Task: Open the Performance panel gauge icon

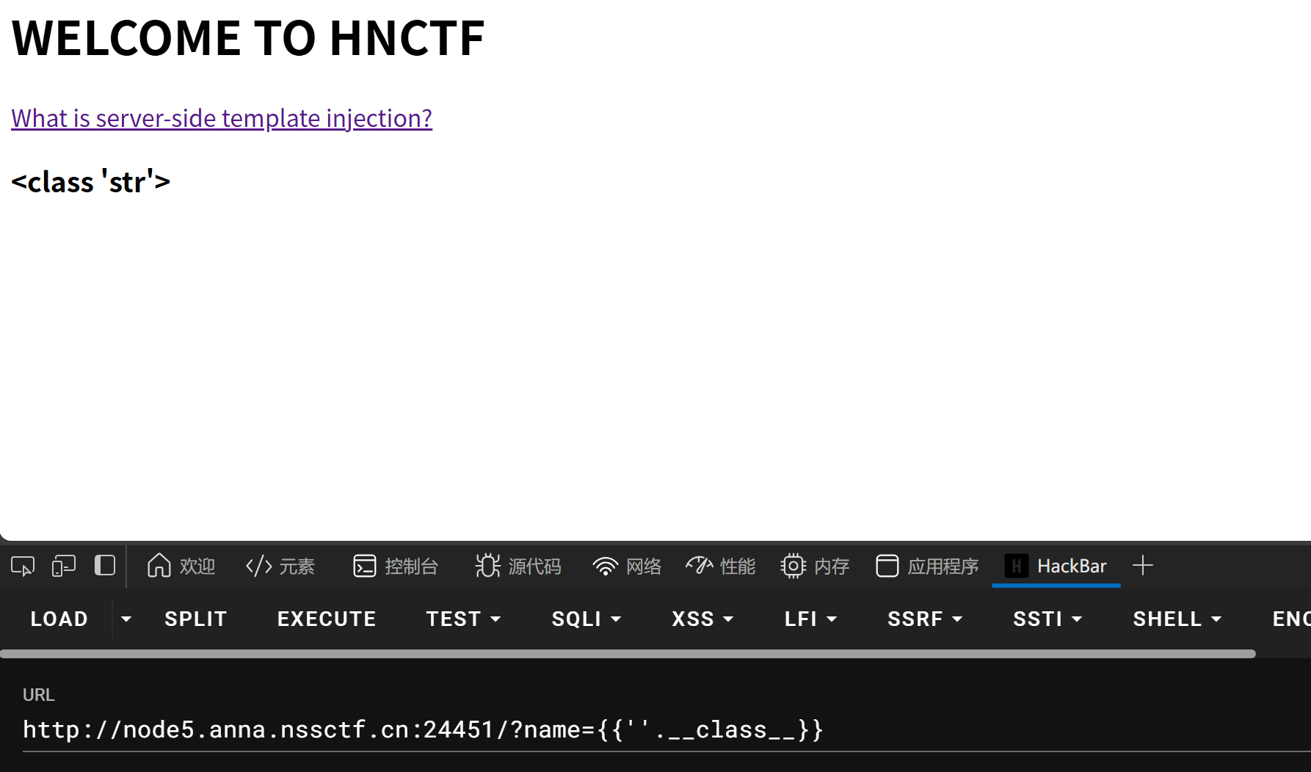Action: (699, 566)
